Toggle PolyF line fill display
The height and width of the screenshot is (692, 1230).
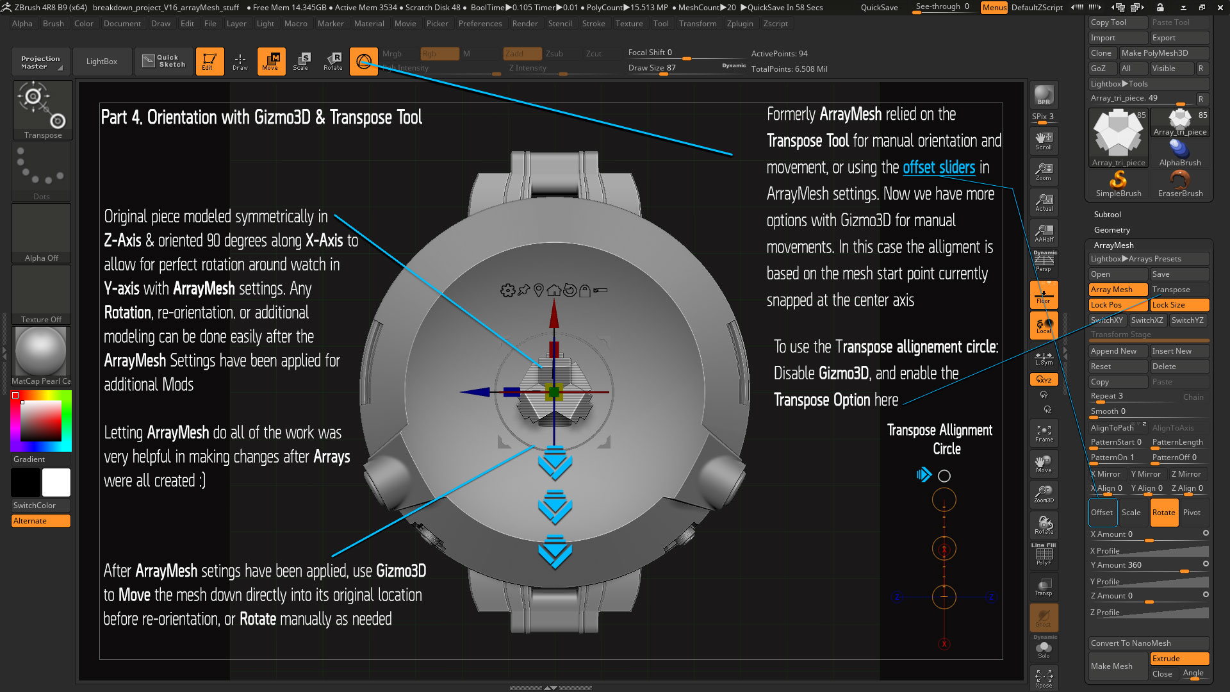[1044, 555]
